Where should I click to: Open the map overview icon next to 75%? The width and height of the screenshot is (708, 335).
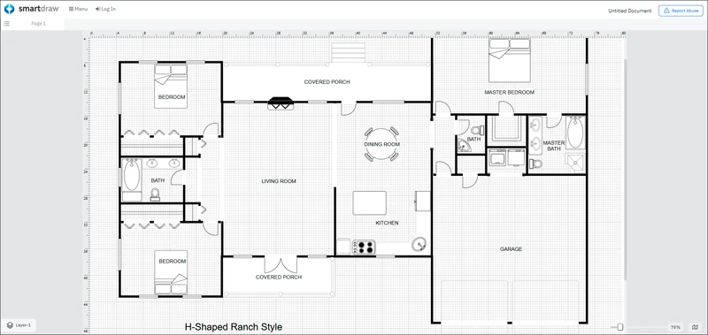696,327
